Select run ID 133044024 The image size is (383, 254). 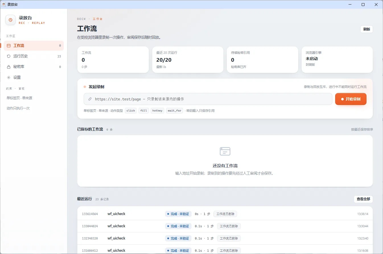tap(90, 226)
